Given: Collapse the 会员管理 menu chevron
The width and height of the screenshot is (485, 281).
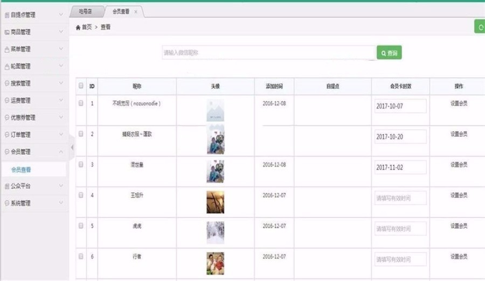Looking at the screenshot, I should tap(61, 152).
